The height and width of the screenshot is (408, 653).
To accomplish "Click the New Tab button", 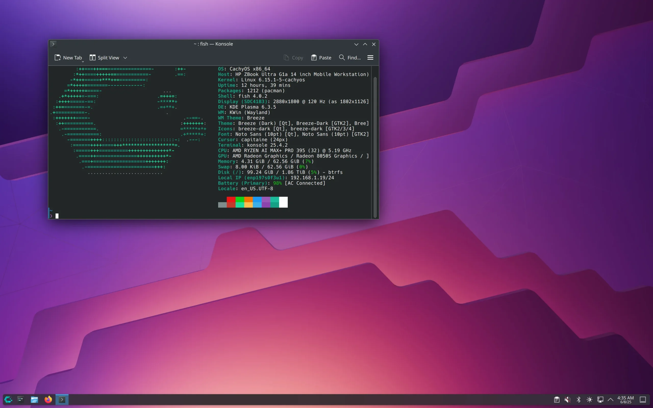I will click(68, 57).
